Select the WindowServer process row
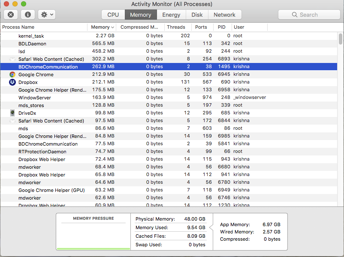Screen dimensions: 344x257 (x=169, y=98)
